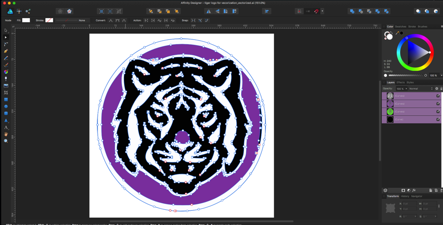Toggle visibility of the purple Curves layer
This screenshot has width=443, height=225.
click(438, 104)
